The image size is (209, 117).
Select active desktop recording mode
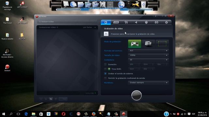click(x=148, y=44)
